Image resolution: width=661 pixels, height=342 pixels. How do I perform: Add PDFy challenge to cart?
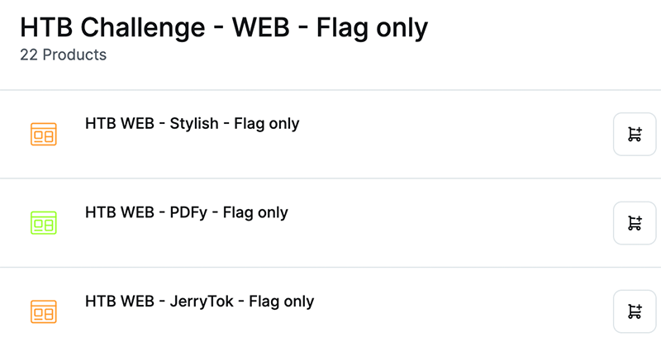635,223
